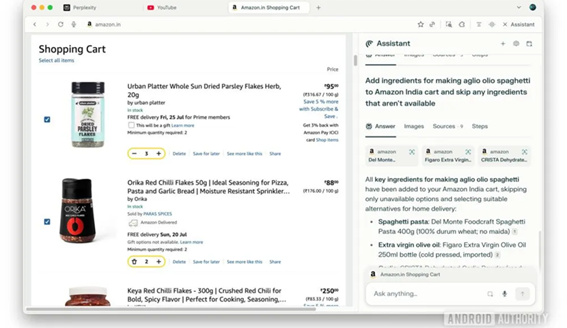Start a new Assistant thread with the plus icon
Screen dimensions: 567x328
click(x=503, y=44)
